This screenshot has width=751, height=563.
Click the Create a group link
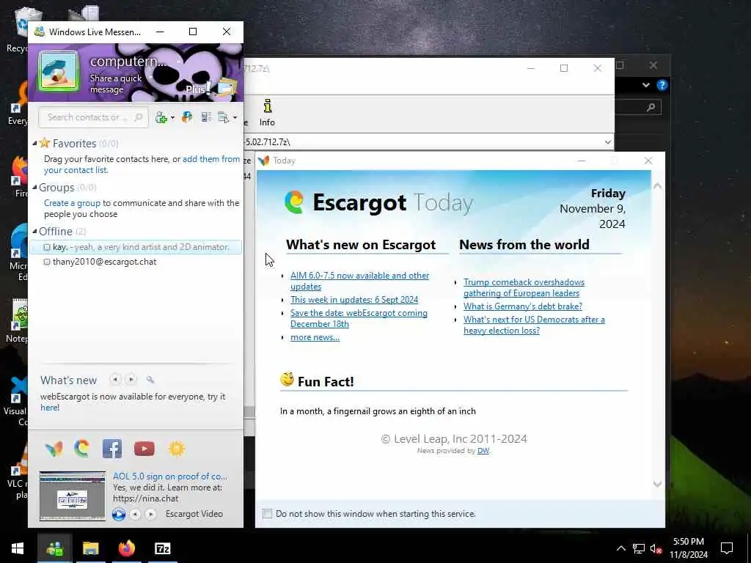coord(73,203)
